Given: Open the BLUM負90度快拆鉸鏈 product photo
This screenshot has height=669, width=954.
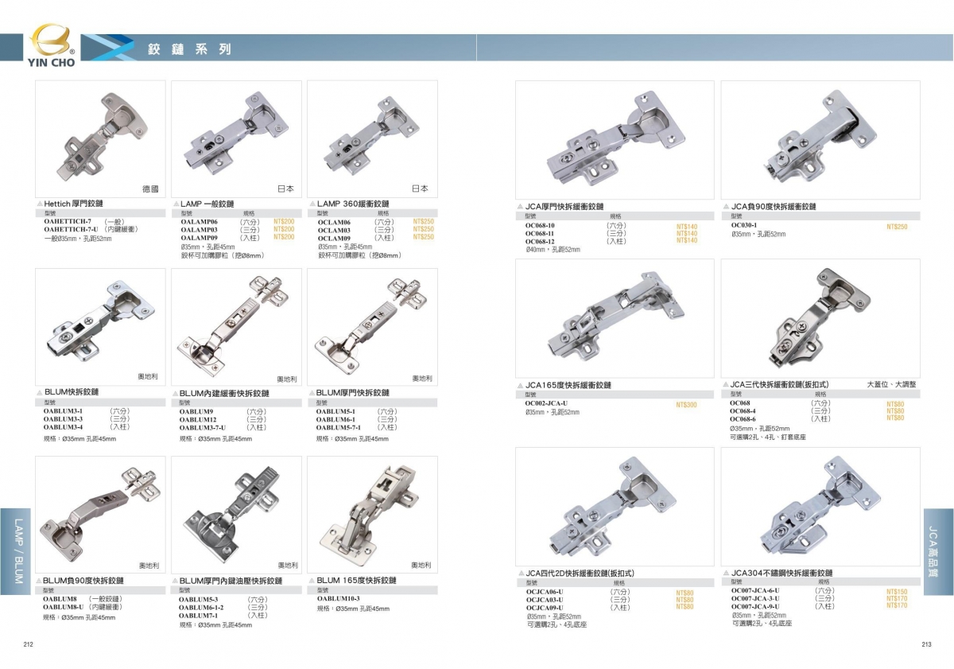Looking at the screenshot, I should coord(100,515).
